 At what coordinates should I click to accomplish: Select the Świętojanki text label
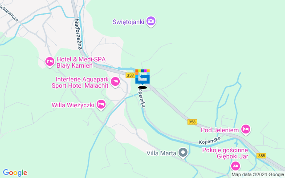click(x=129, y=22)
